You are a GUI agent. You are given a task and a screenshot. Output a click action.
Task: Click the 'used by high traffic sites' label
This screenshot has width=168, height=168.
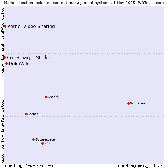pyautogui.click(x=3, y=40)
